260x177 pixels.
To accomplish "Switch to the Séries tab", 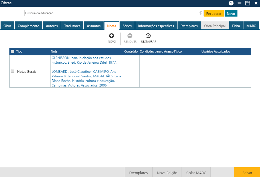I will pyautogui.click(x=127, y=25).
